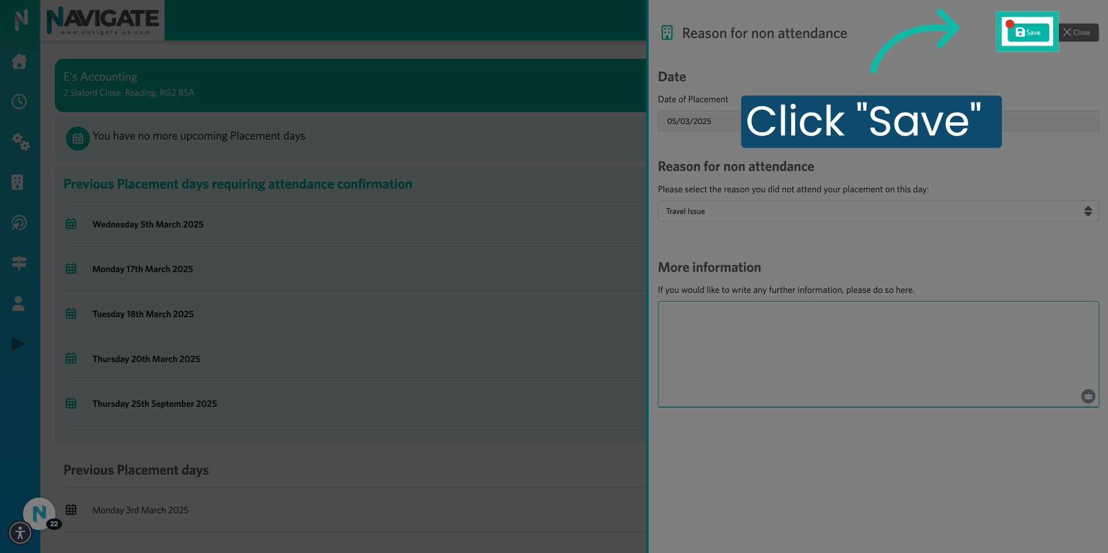Open the reason for non attendance dropdown
Image resolution: width=1108 pixels, height=553 pixels.
pos(878,211)
